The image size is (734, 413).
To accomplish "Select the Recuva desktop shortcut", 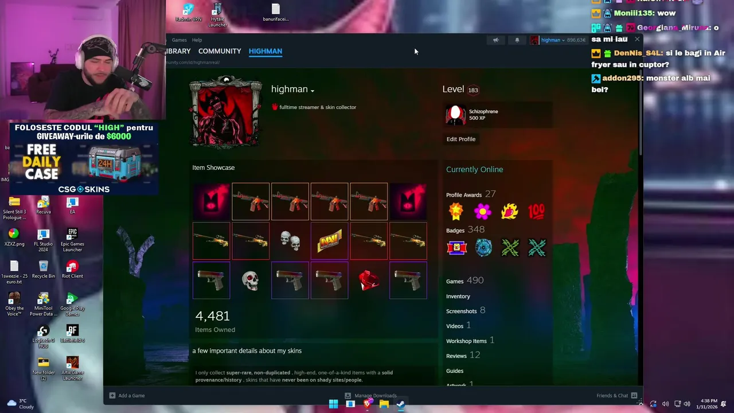I will [x=43, y=205].
